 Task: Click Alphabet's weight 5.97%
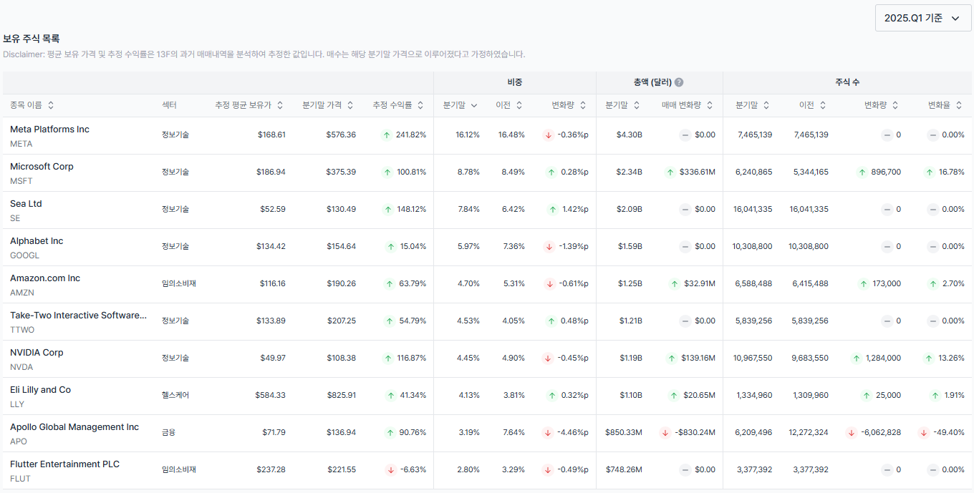point(468,246)
